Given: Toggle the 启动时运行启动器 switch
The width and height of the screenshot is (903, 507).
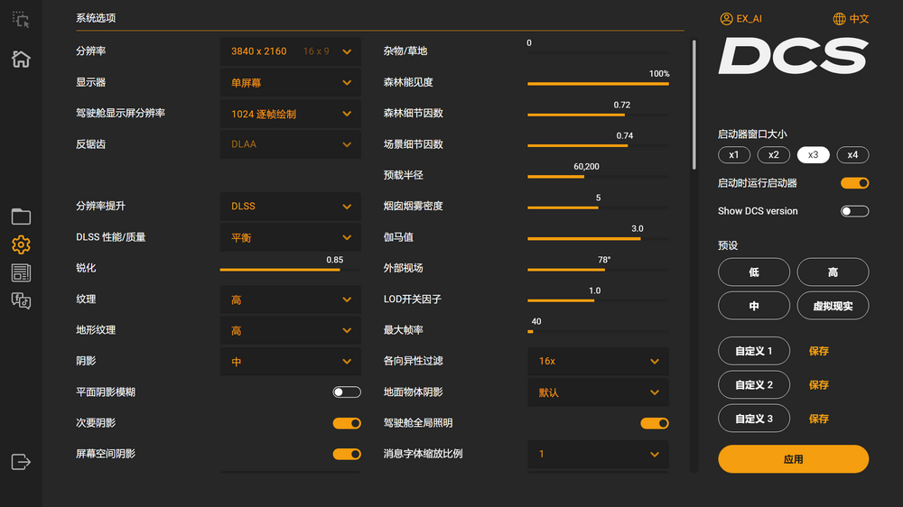Looking at the screenshot, I should pyautogui.click(x=854, y=183).
